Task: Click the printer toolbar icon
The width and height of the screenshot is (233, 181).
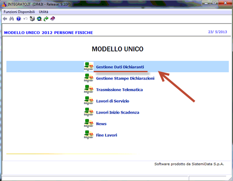Action: pyautogui.click(x=32, y=19)
